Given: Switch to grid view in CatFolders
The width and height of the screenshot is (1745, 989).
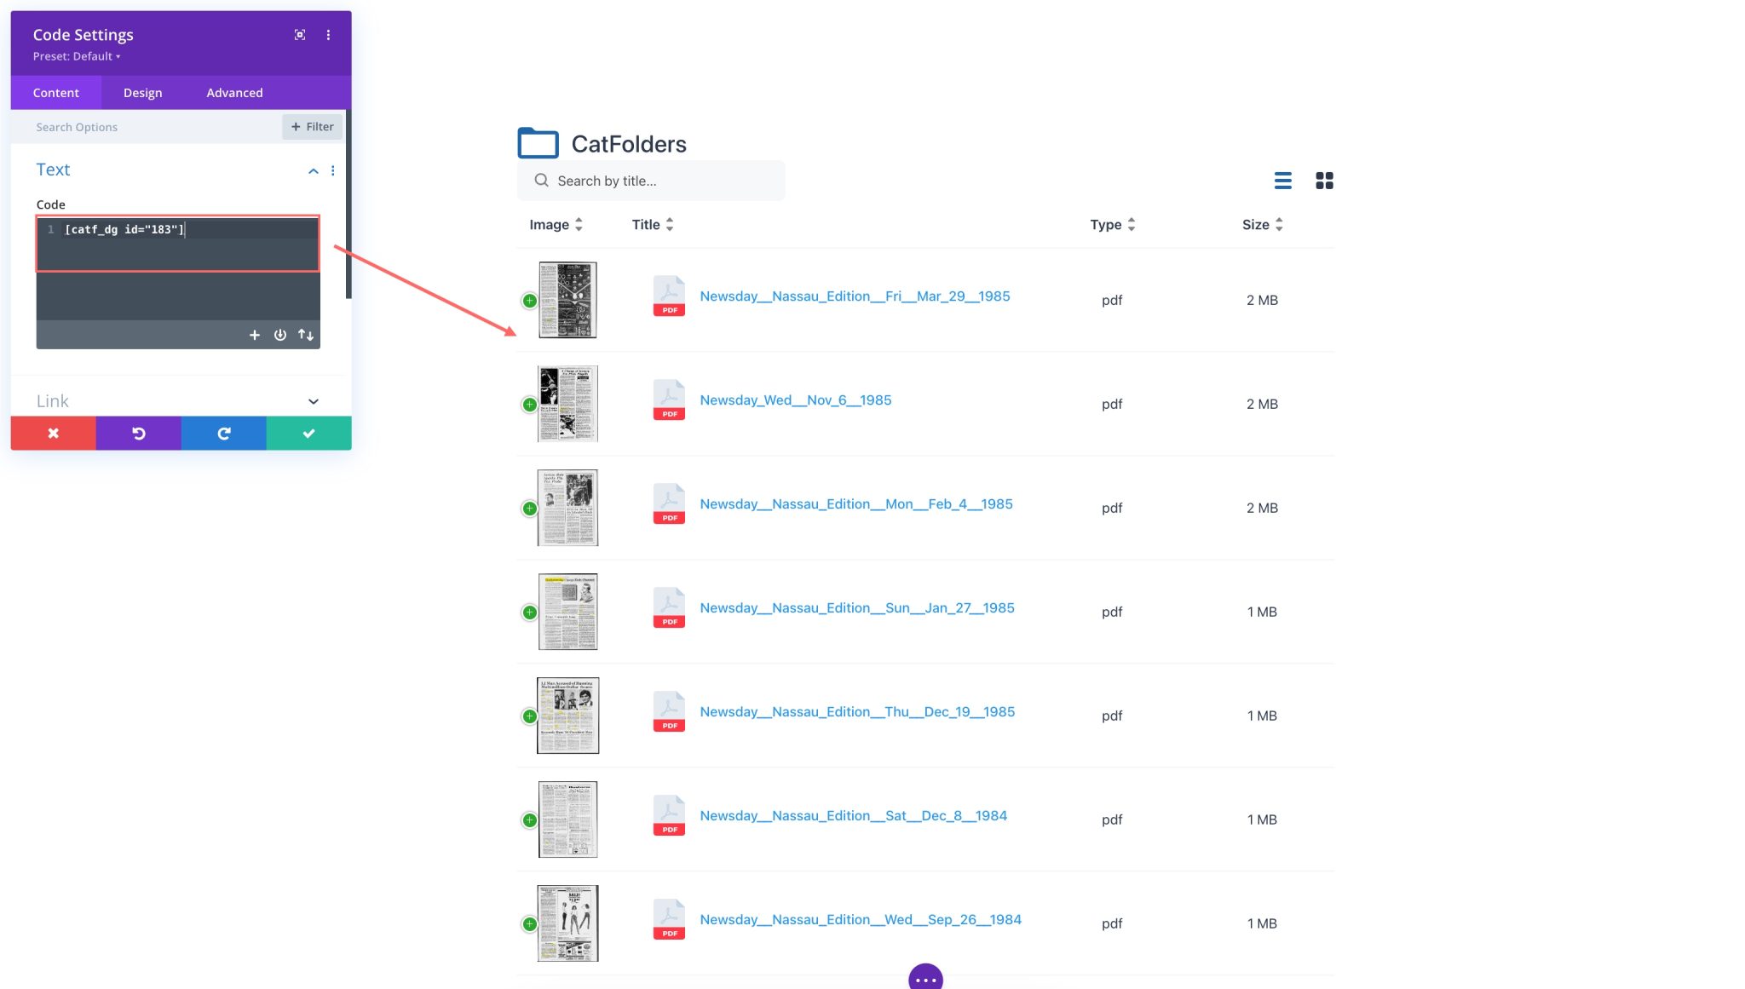Looking at the screenshot, I should pyautogui.click(x=1324, y=181).
